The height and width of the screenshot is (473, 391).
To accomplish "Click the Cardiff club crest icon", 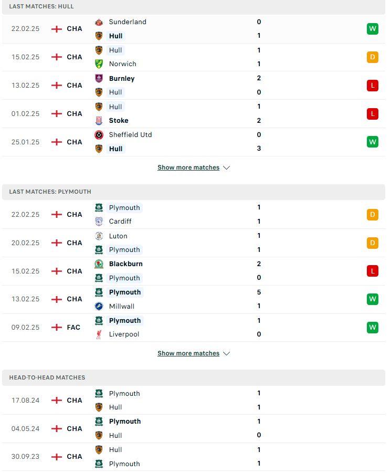I will pos(99,222).
